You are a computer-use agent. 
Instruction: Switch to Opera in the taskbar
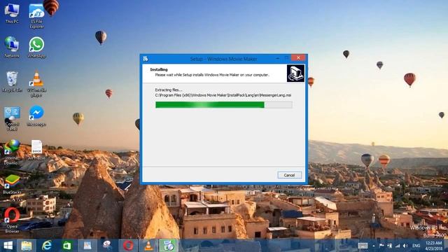128,246
